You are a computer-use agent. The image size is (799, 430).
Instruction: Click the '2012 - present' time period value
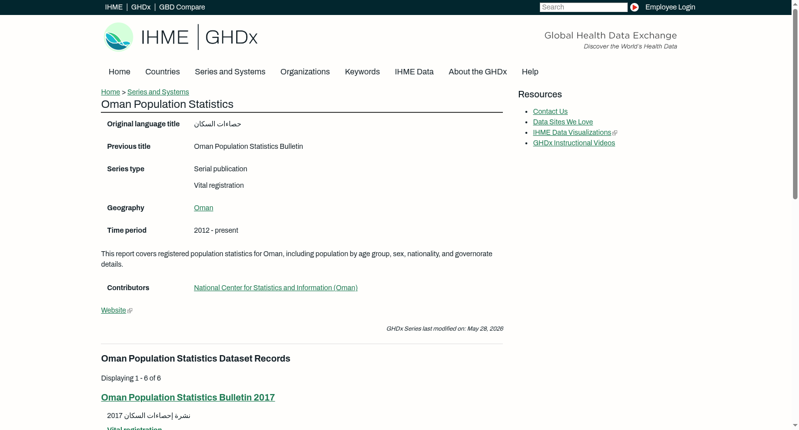click(x=216, y=230)
